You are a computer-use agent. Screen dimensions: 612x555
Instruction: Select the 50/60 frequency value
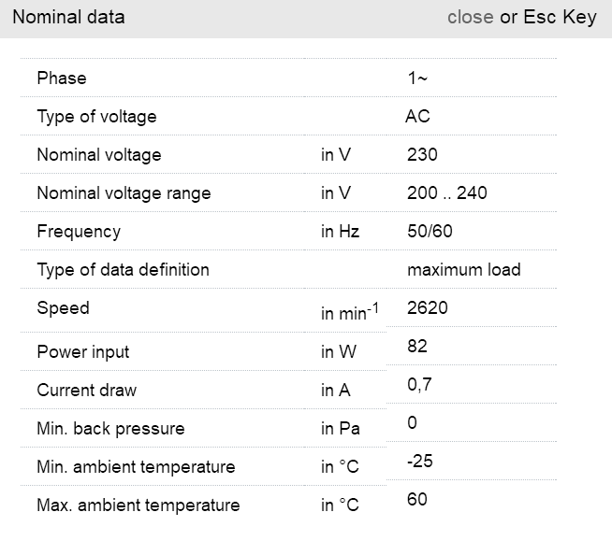pos(430,232)
